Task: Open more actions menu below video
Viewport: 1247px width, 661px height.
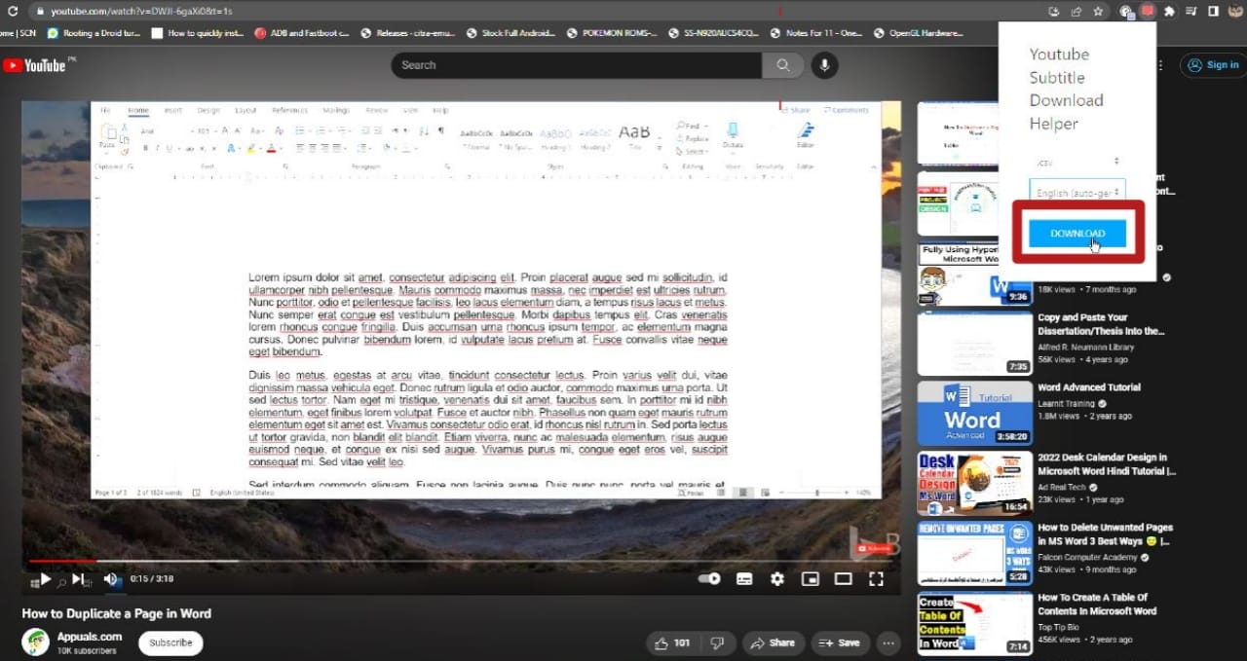Action: (x=888, y=643)
